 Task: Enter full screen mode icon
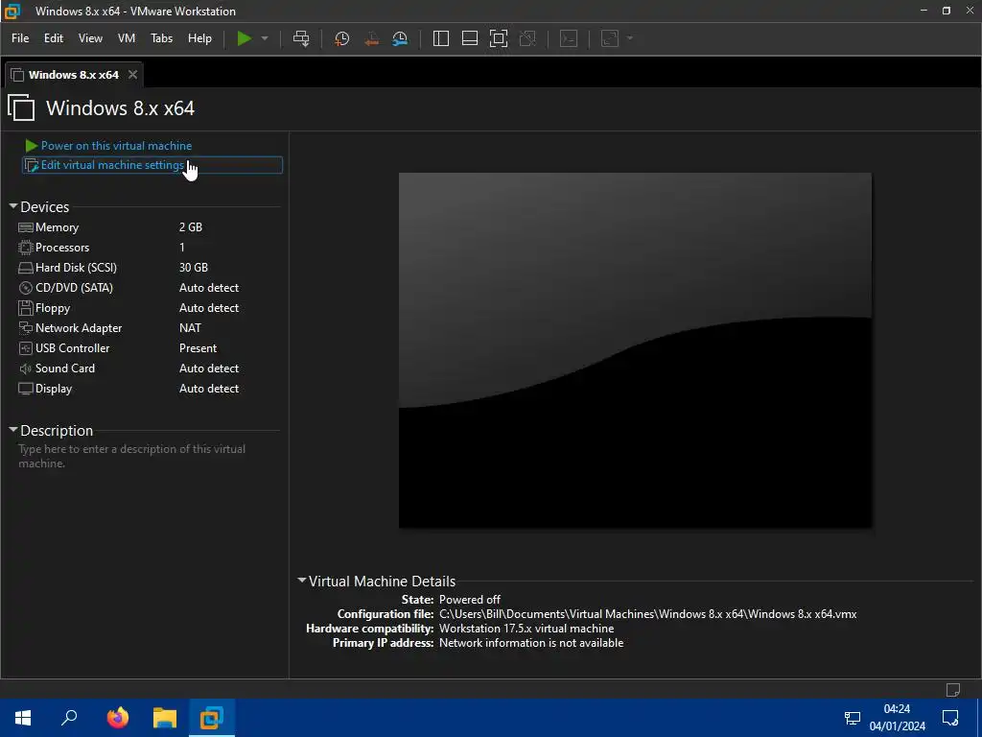tap(499, 38)
